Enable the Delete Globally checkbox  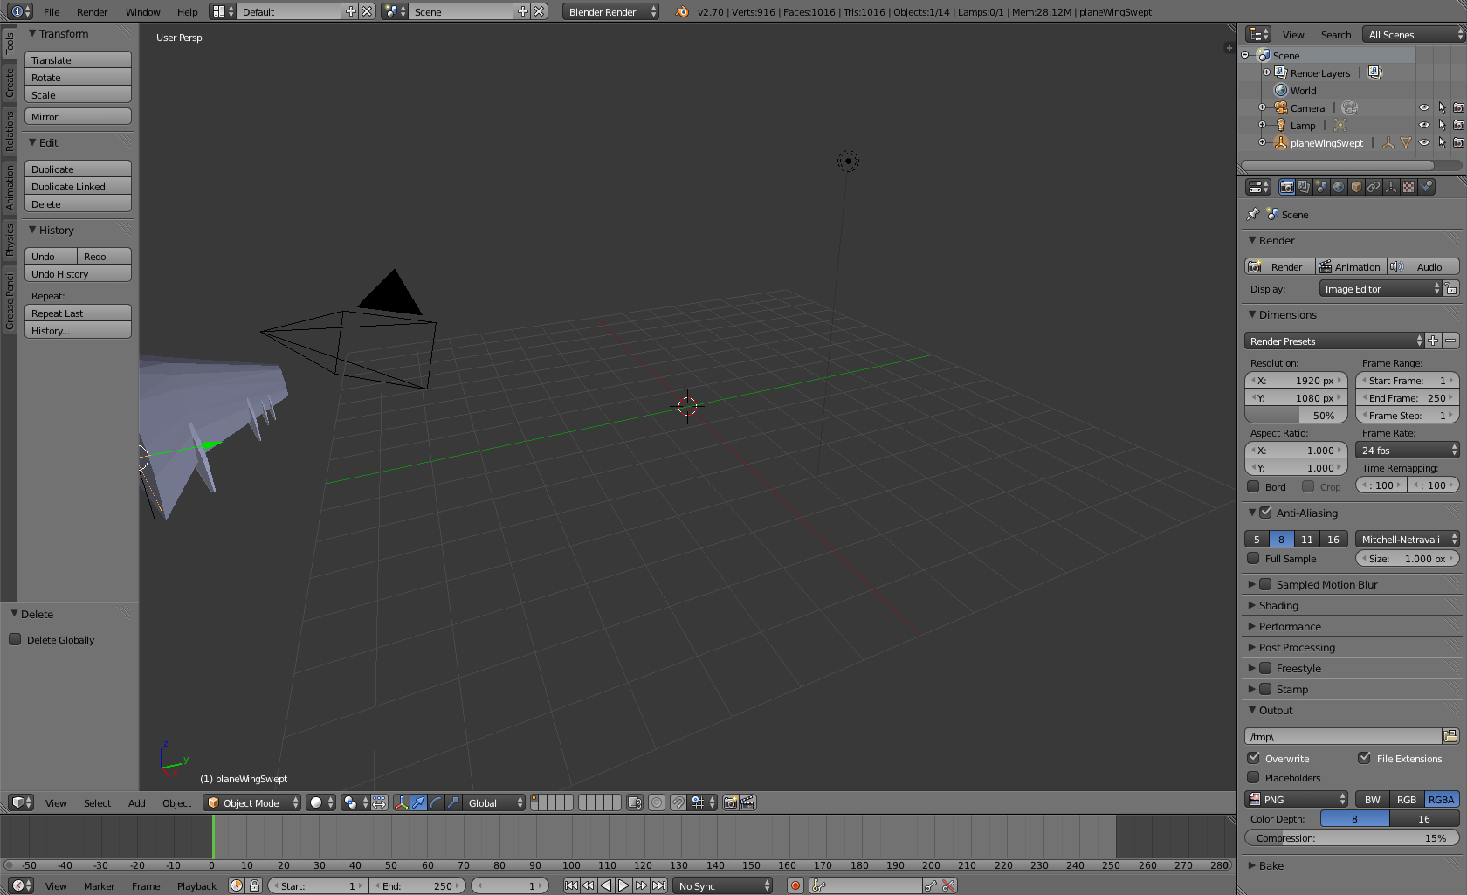(x=15, y=640)
